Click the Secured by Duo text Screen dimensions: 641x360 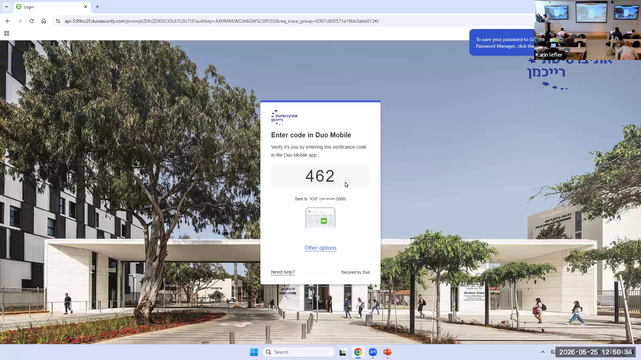point(356,272)
